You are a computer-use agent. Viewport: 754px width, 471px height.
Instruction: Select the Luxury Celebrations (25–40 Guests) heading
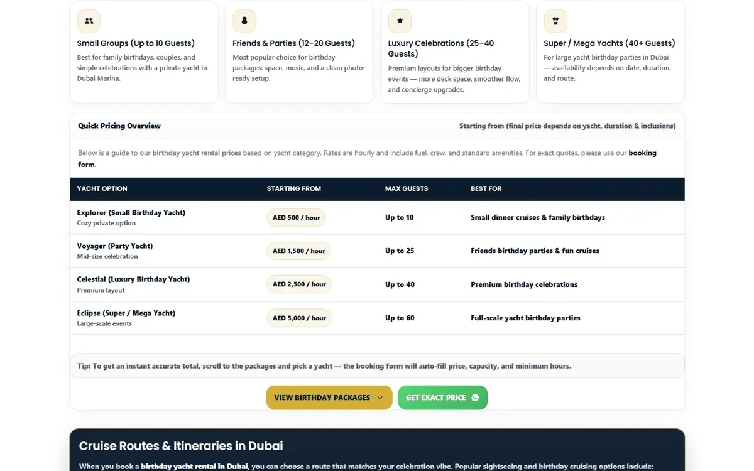[441, 48]
